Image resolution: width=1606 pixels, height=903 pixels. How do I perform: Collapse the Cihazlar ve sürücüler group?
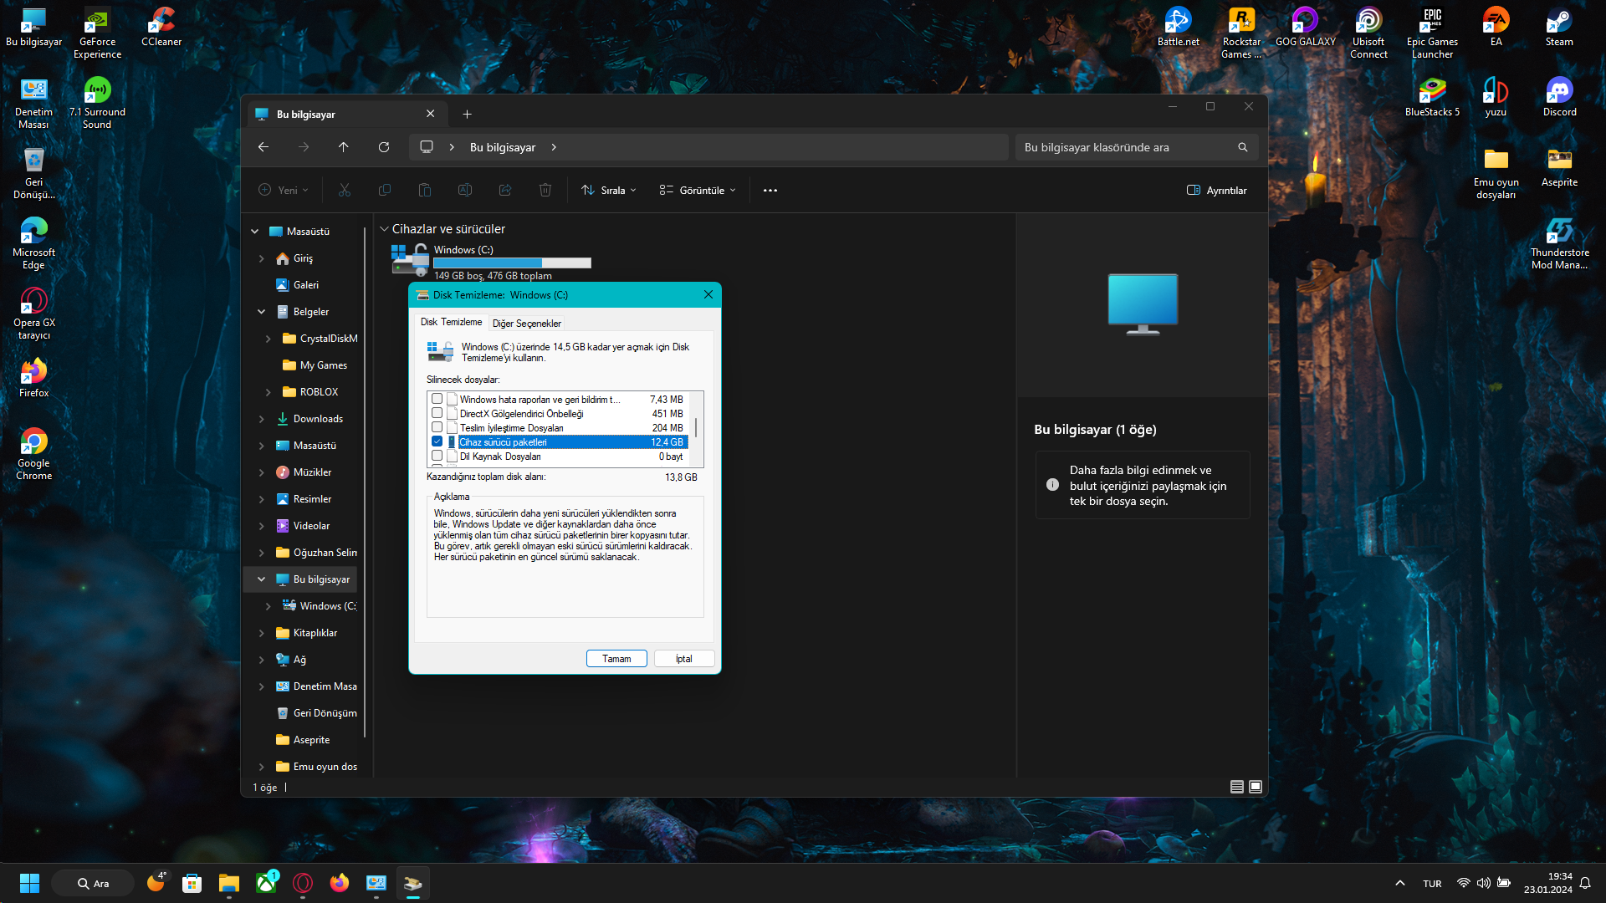click(x=384, y=229)
